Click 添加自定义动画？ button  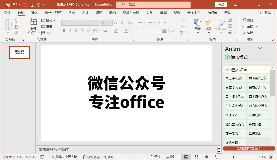(x=249, y=148)
